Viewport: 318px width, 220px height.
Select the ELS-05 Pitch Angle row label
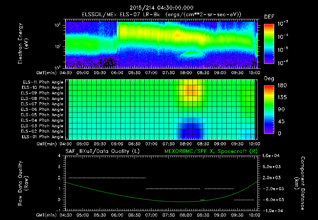[42, 115]
